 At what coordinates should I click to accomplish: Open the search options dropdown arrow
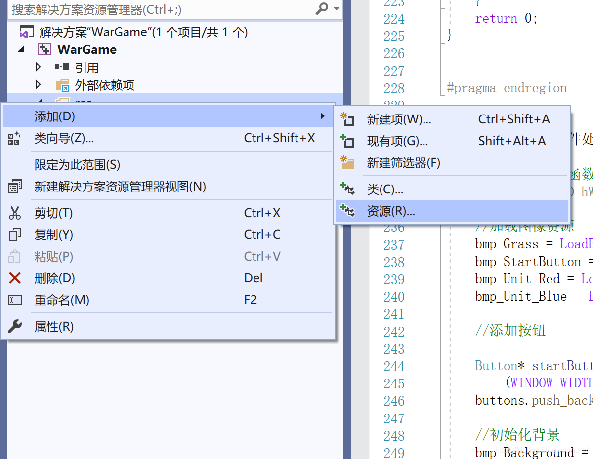(x=337, y=9)
